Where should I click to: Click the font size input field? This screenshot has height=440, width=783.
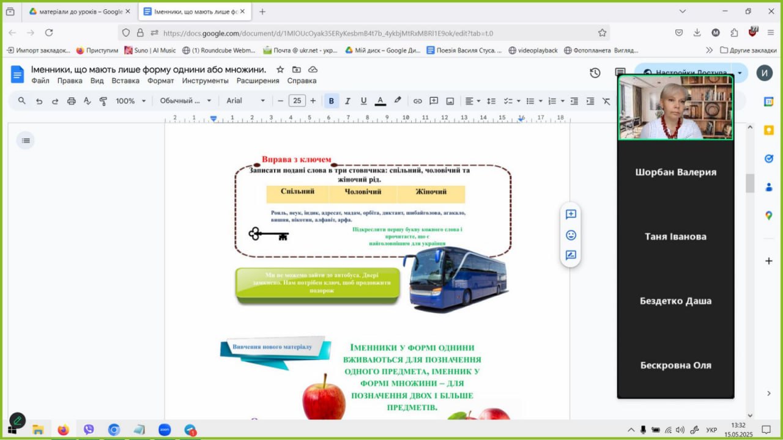(x=297, y=101)
